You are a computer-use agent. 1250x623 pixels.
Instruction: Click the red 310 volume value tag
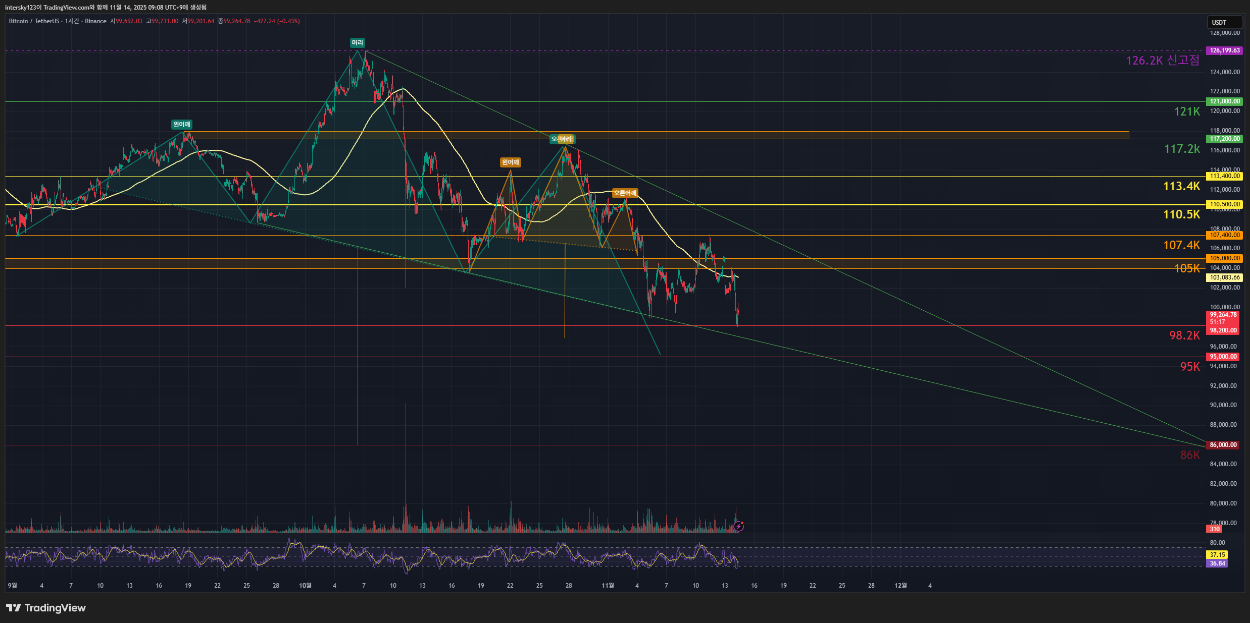pos(1214,529)
